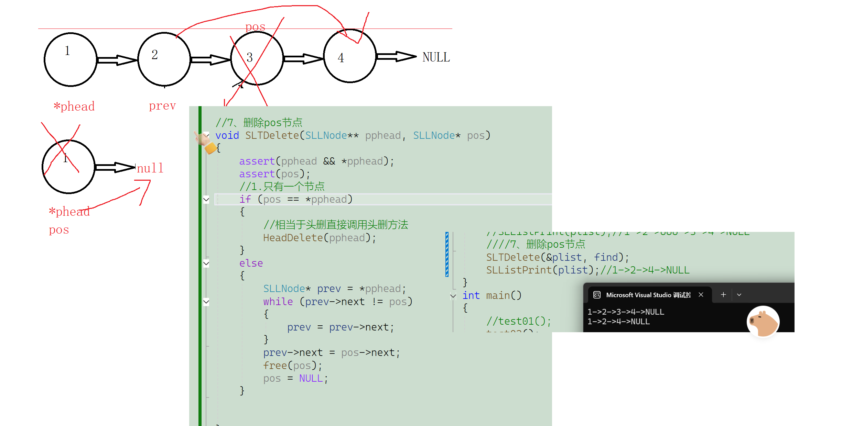This screenshot has width=842, height=426.
Task: Click the free(pos) code line
Action: click(x=292, y=366)
